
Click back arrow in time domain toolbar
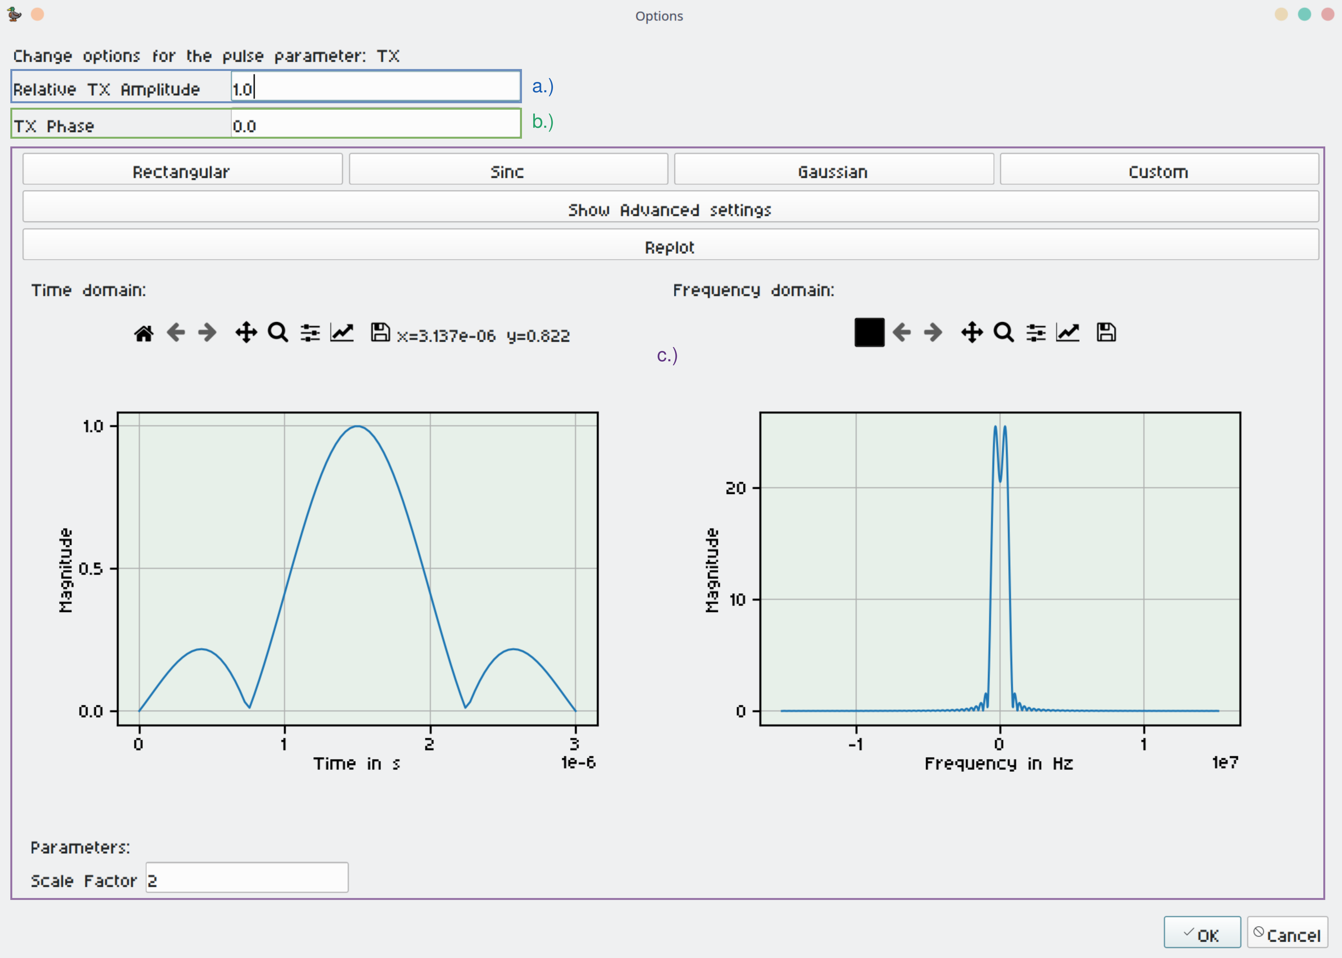point(176,333)
